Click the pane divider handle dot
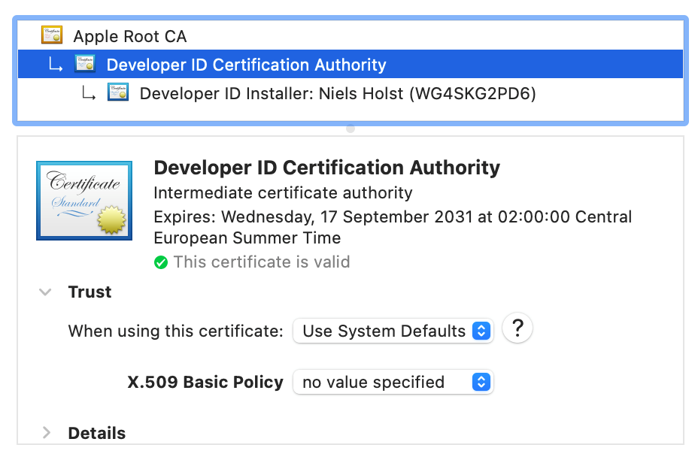Image resolution: width=698 pixels, height=463 pixels. pos(350,129)
